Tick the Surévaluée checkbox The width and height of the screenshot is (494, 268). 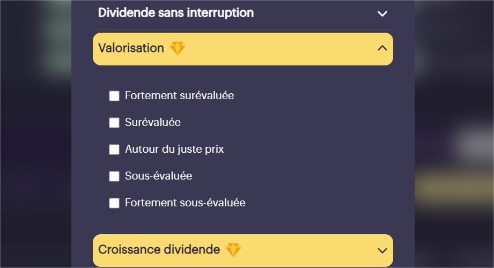coord(114,123)
